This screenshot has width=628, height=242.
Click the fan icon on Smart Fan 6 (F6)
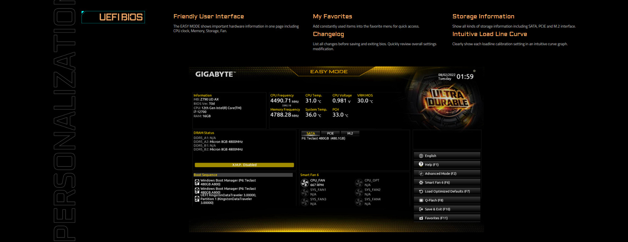(x=421, y=183)
